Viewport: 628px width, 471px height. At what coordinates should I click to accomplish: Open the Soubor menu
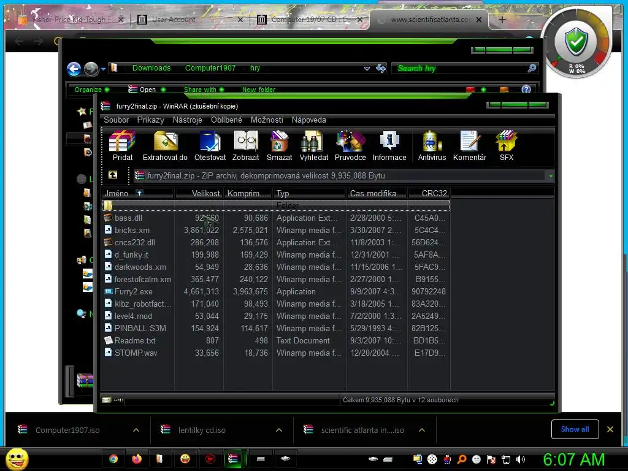point(116,120)
